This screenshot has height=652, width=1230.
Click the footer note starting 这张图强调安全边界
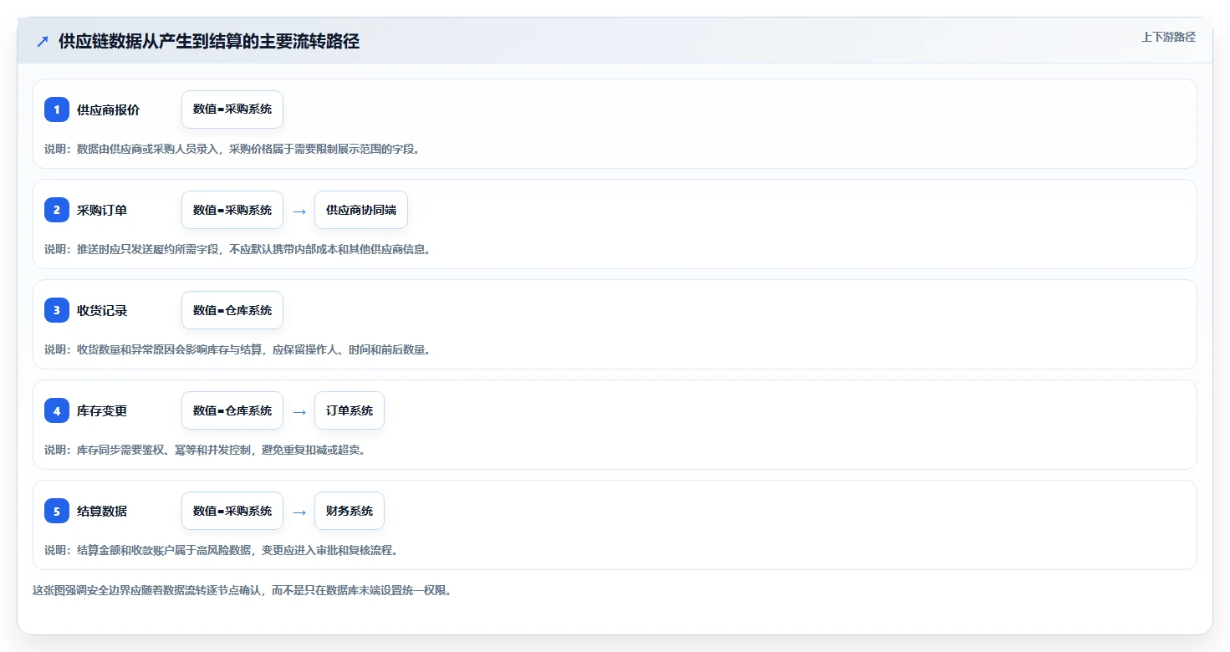pos(242,590)
